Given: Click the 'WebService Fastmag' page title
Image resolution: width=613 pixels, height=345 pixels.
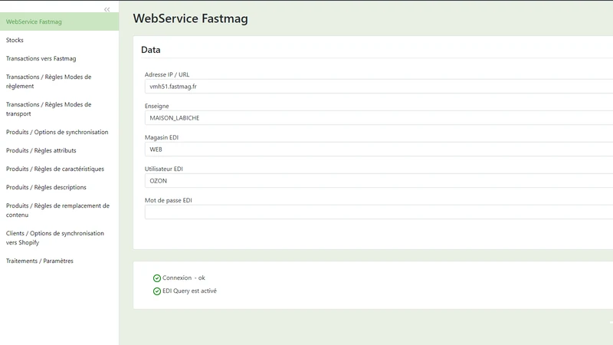Looking at the screenshot, I should [190, 18].
